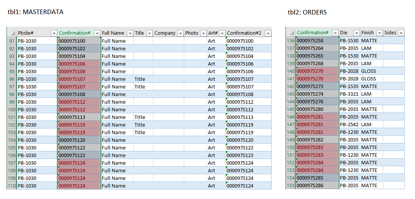Click select-all corner of ORDERS table
Viewport: 415px width, 199px height.
point(290,33)
